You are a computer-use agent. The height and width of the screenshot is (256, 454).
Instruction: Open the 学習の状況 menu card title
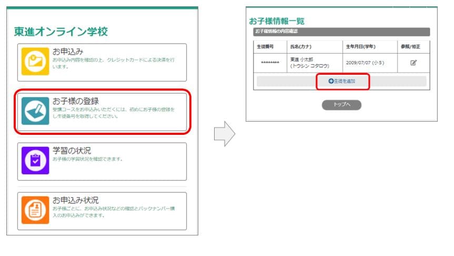pos(72,151)
